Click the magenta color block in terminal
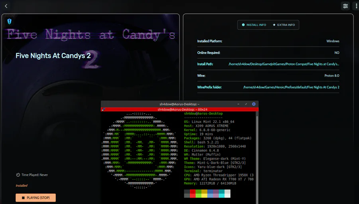 (x=216, y=194)
